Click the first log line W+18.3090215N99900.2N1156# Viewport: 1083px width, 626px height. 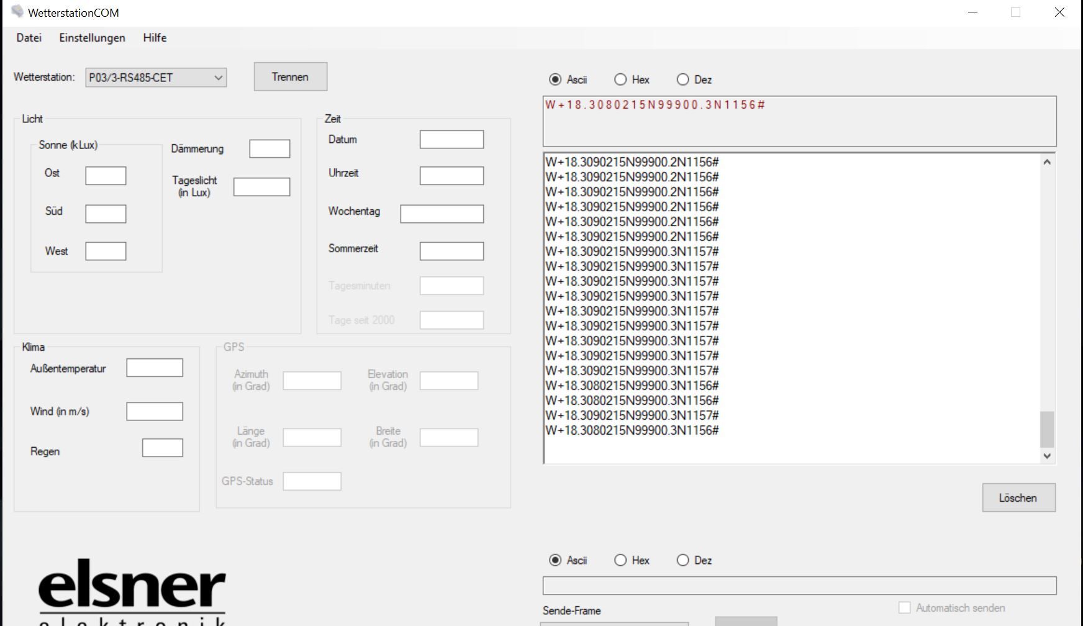click(x=632, y=162)
